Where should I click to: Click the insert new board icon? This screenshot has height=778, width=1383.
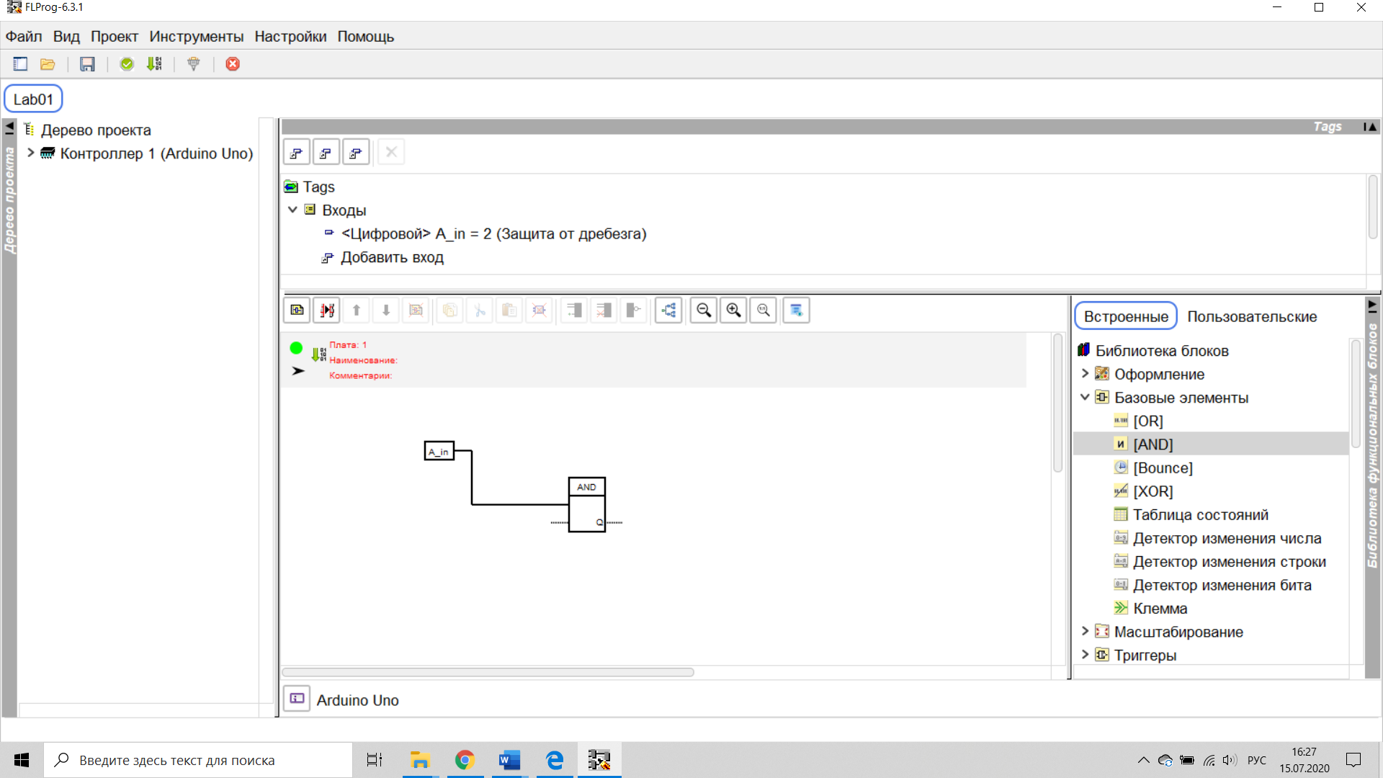(x=297, y=310)
